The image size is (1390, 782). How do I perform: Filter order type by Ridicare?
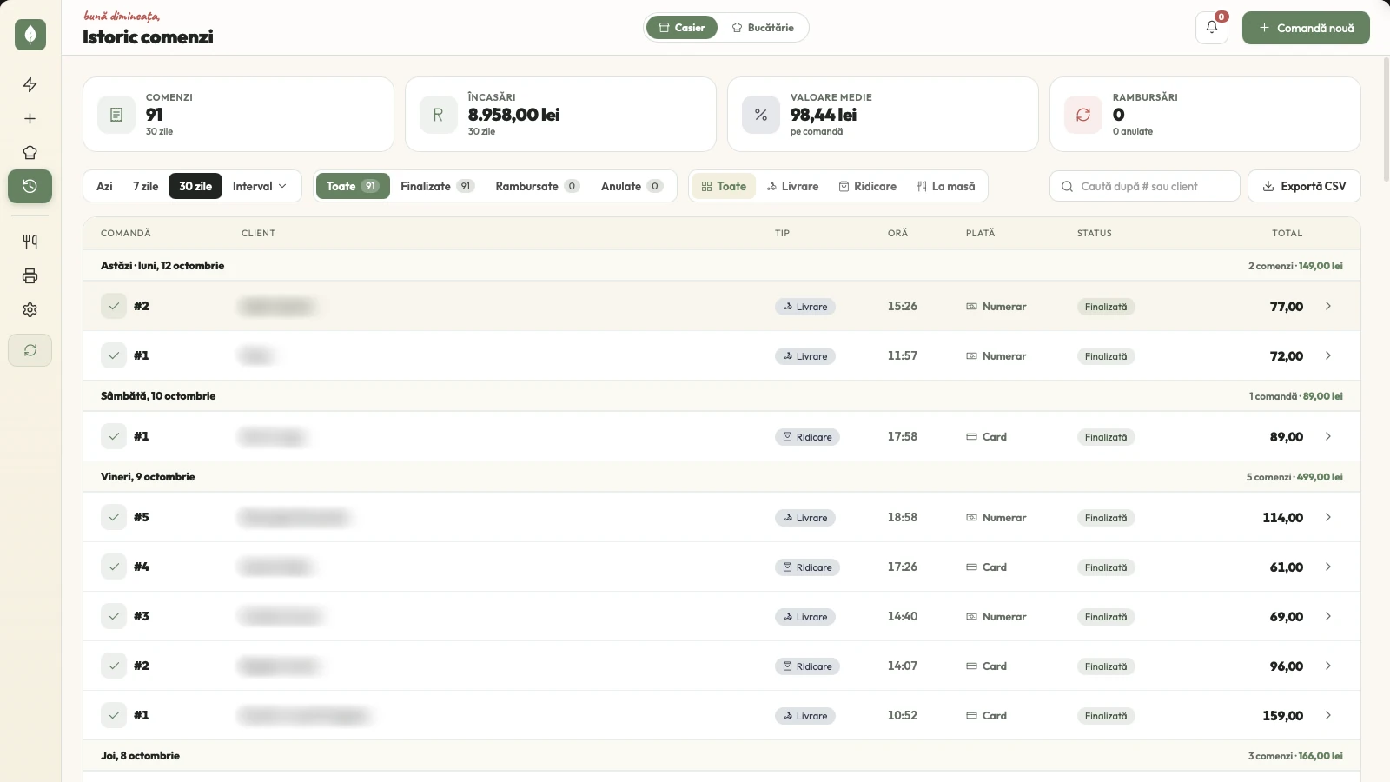pos(867,186)
